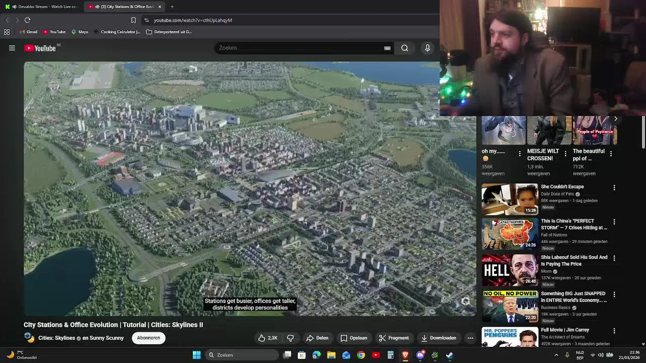
Task: Open site settings icon in address bar
Action: [146, 20]
